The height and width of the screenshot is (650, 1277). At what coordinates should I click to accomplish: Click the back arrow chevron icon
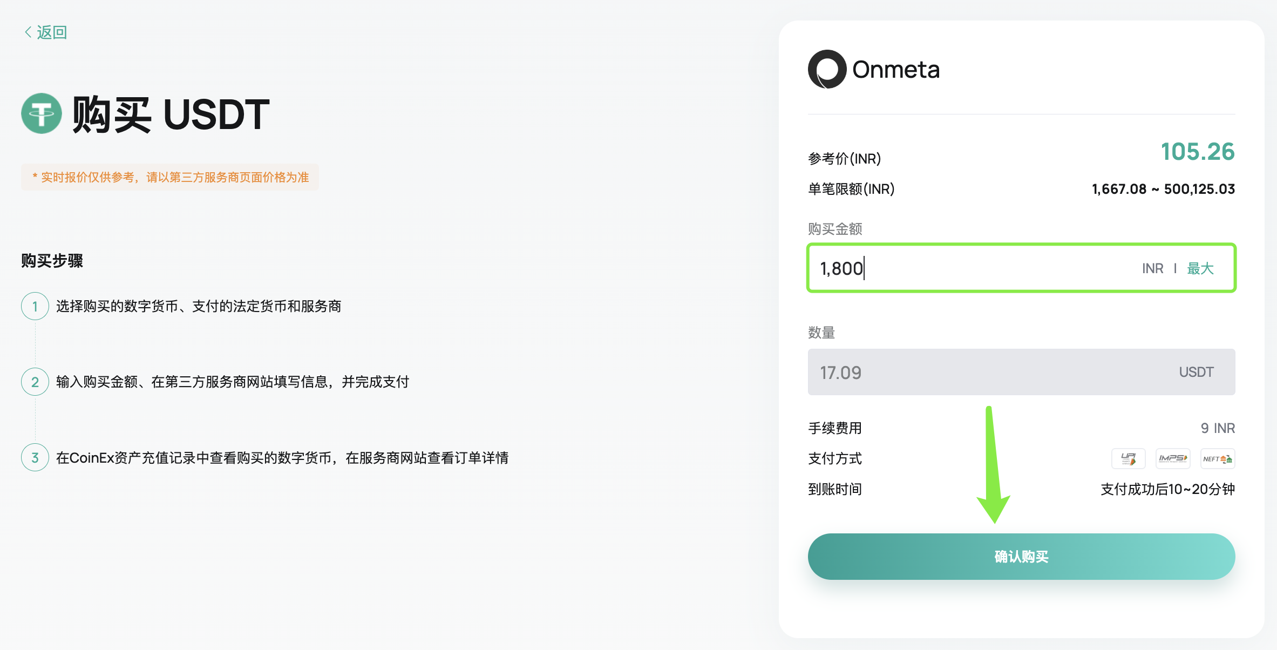[28, 32]
